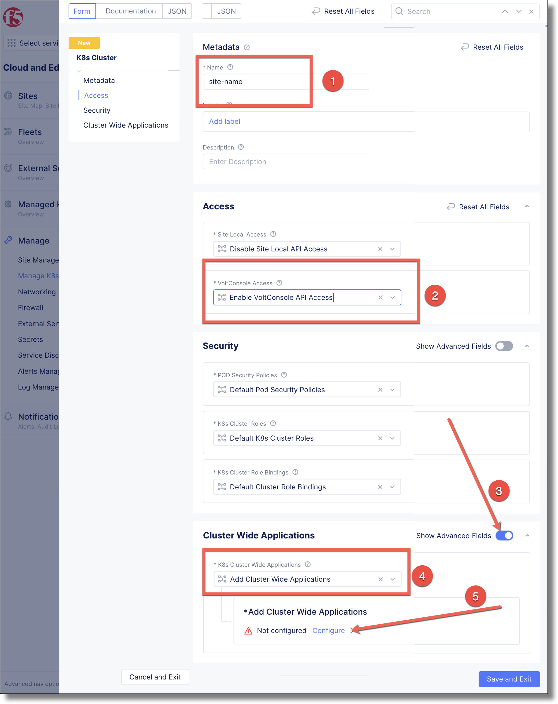Viewport: 558px width, 704px height.
Task: Open the Select service grid icon
Action: [11, 43]
